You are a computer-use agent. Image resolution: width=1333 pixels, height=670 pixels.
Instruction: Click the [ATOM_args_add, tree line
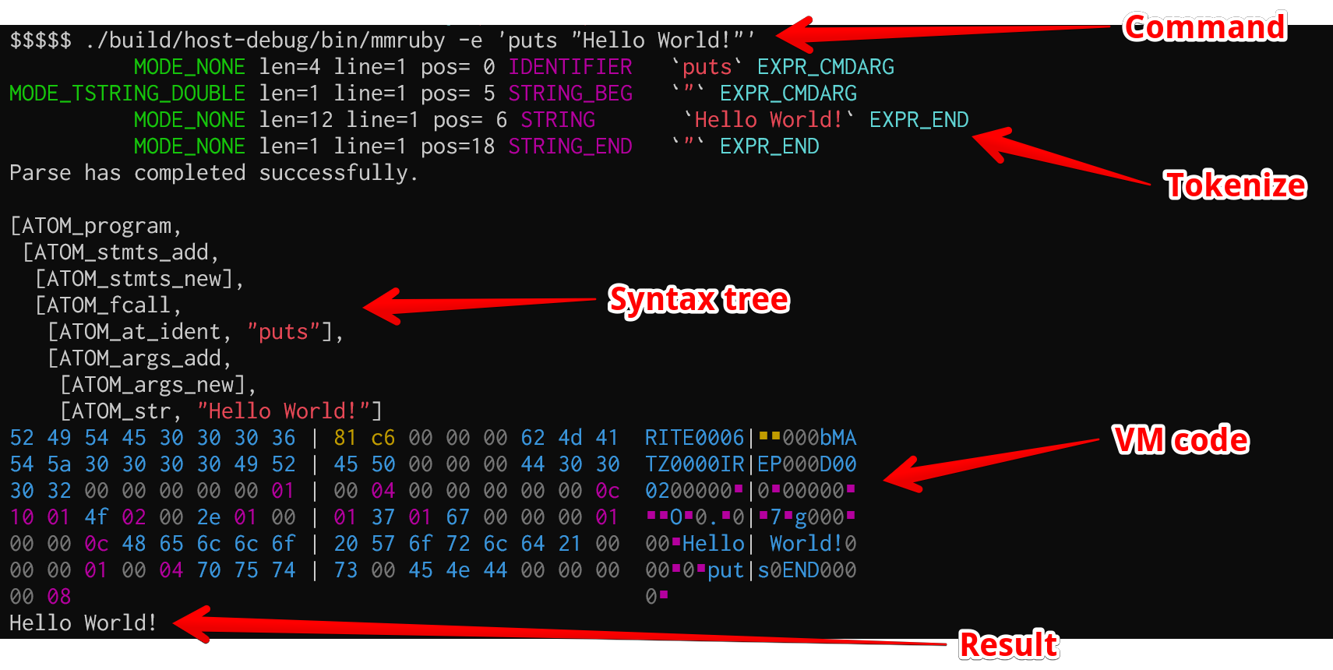(x=139, y=358)
